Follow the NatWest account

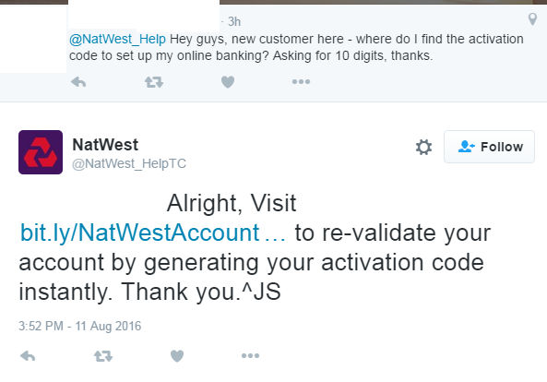(x=489, y=147)
